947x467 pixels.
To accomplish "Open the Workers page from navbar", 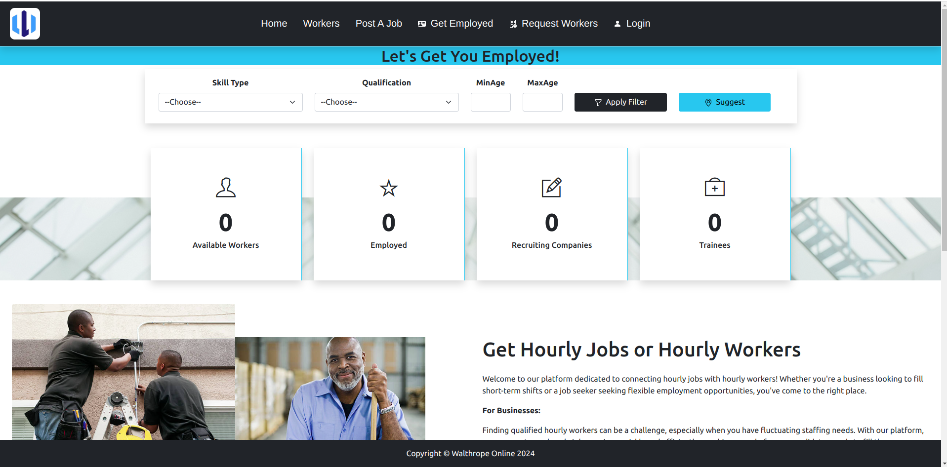I will click(x=321, y=24).
